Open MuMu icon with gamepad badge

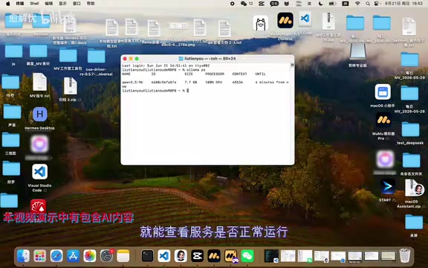231,256
